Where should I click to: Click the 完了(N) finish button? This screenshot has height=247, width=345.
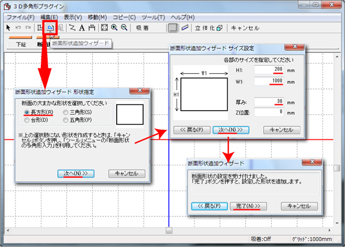coord(248,206)
